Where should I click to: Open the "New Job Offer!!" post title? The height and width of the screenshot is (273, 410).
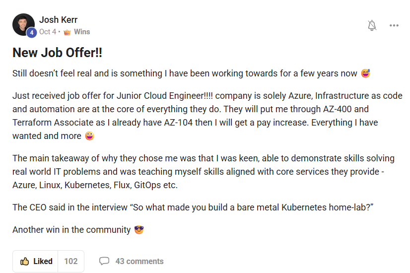click(x=57, y=53)
